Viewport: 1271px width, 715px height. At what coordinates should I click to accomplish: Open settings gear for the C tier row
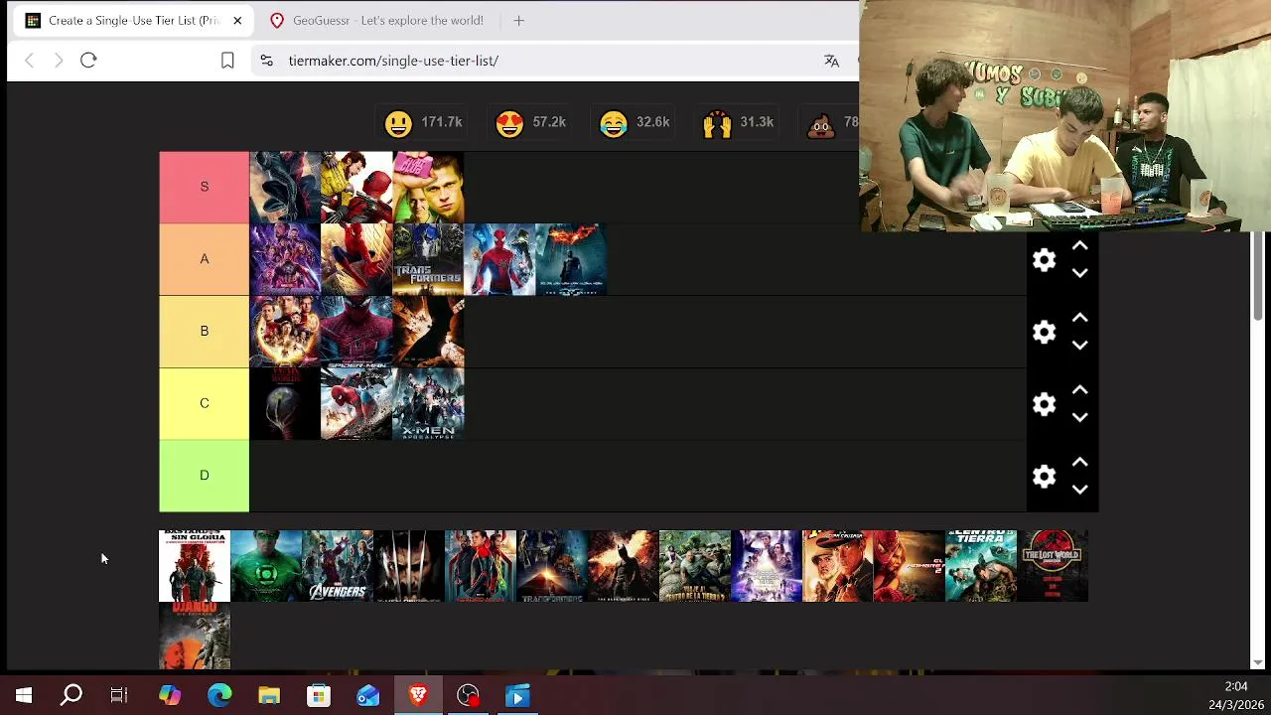tap(1044, 404)
